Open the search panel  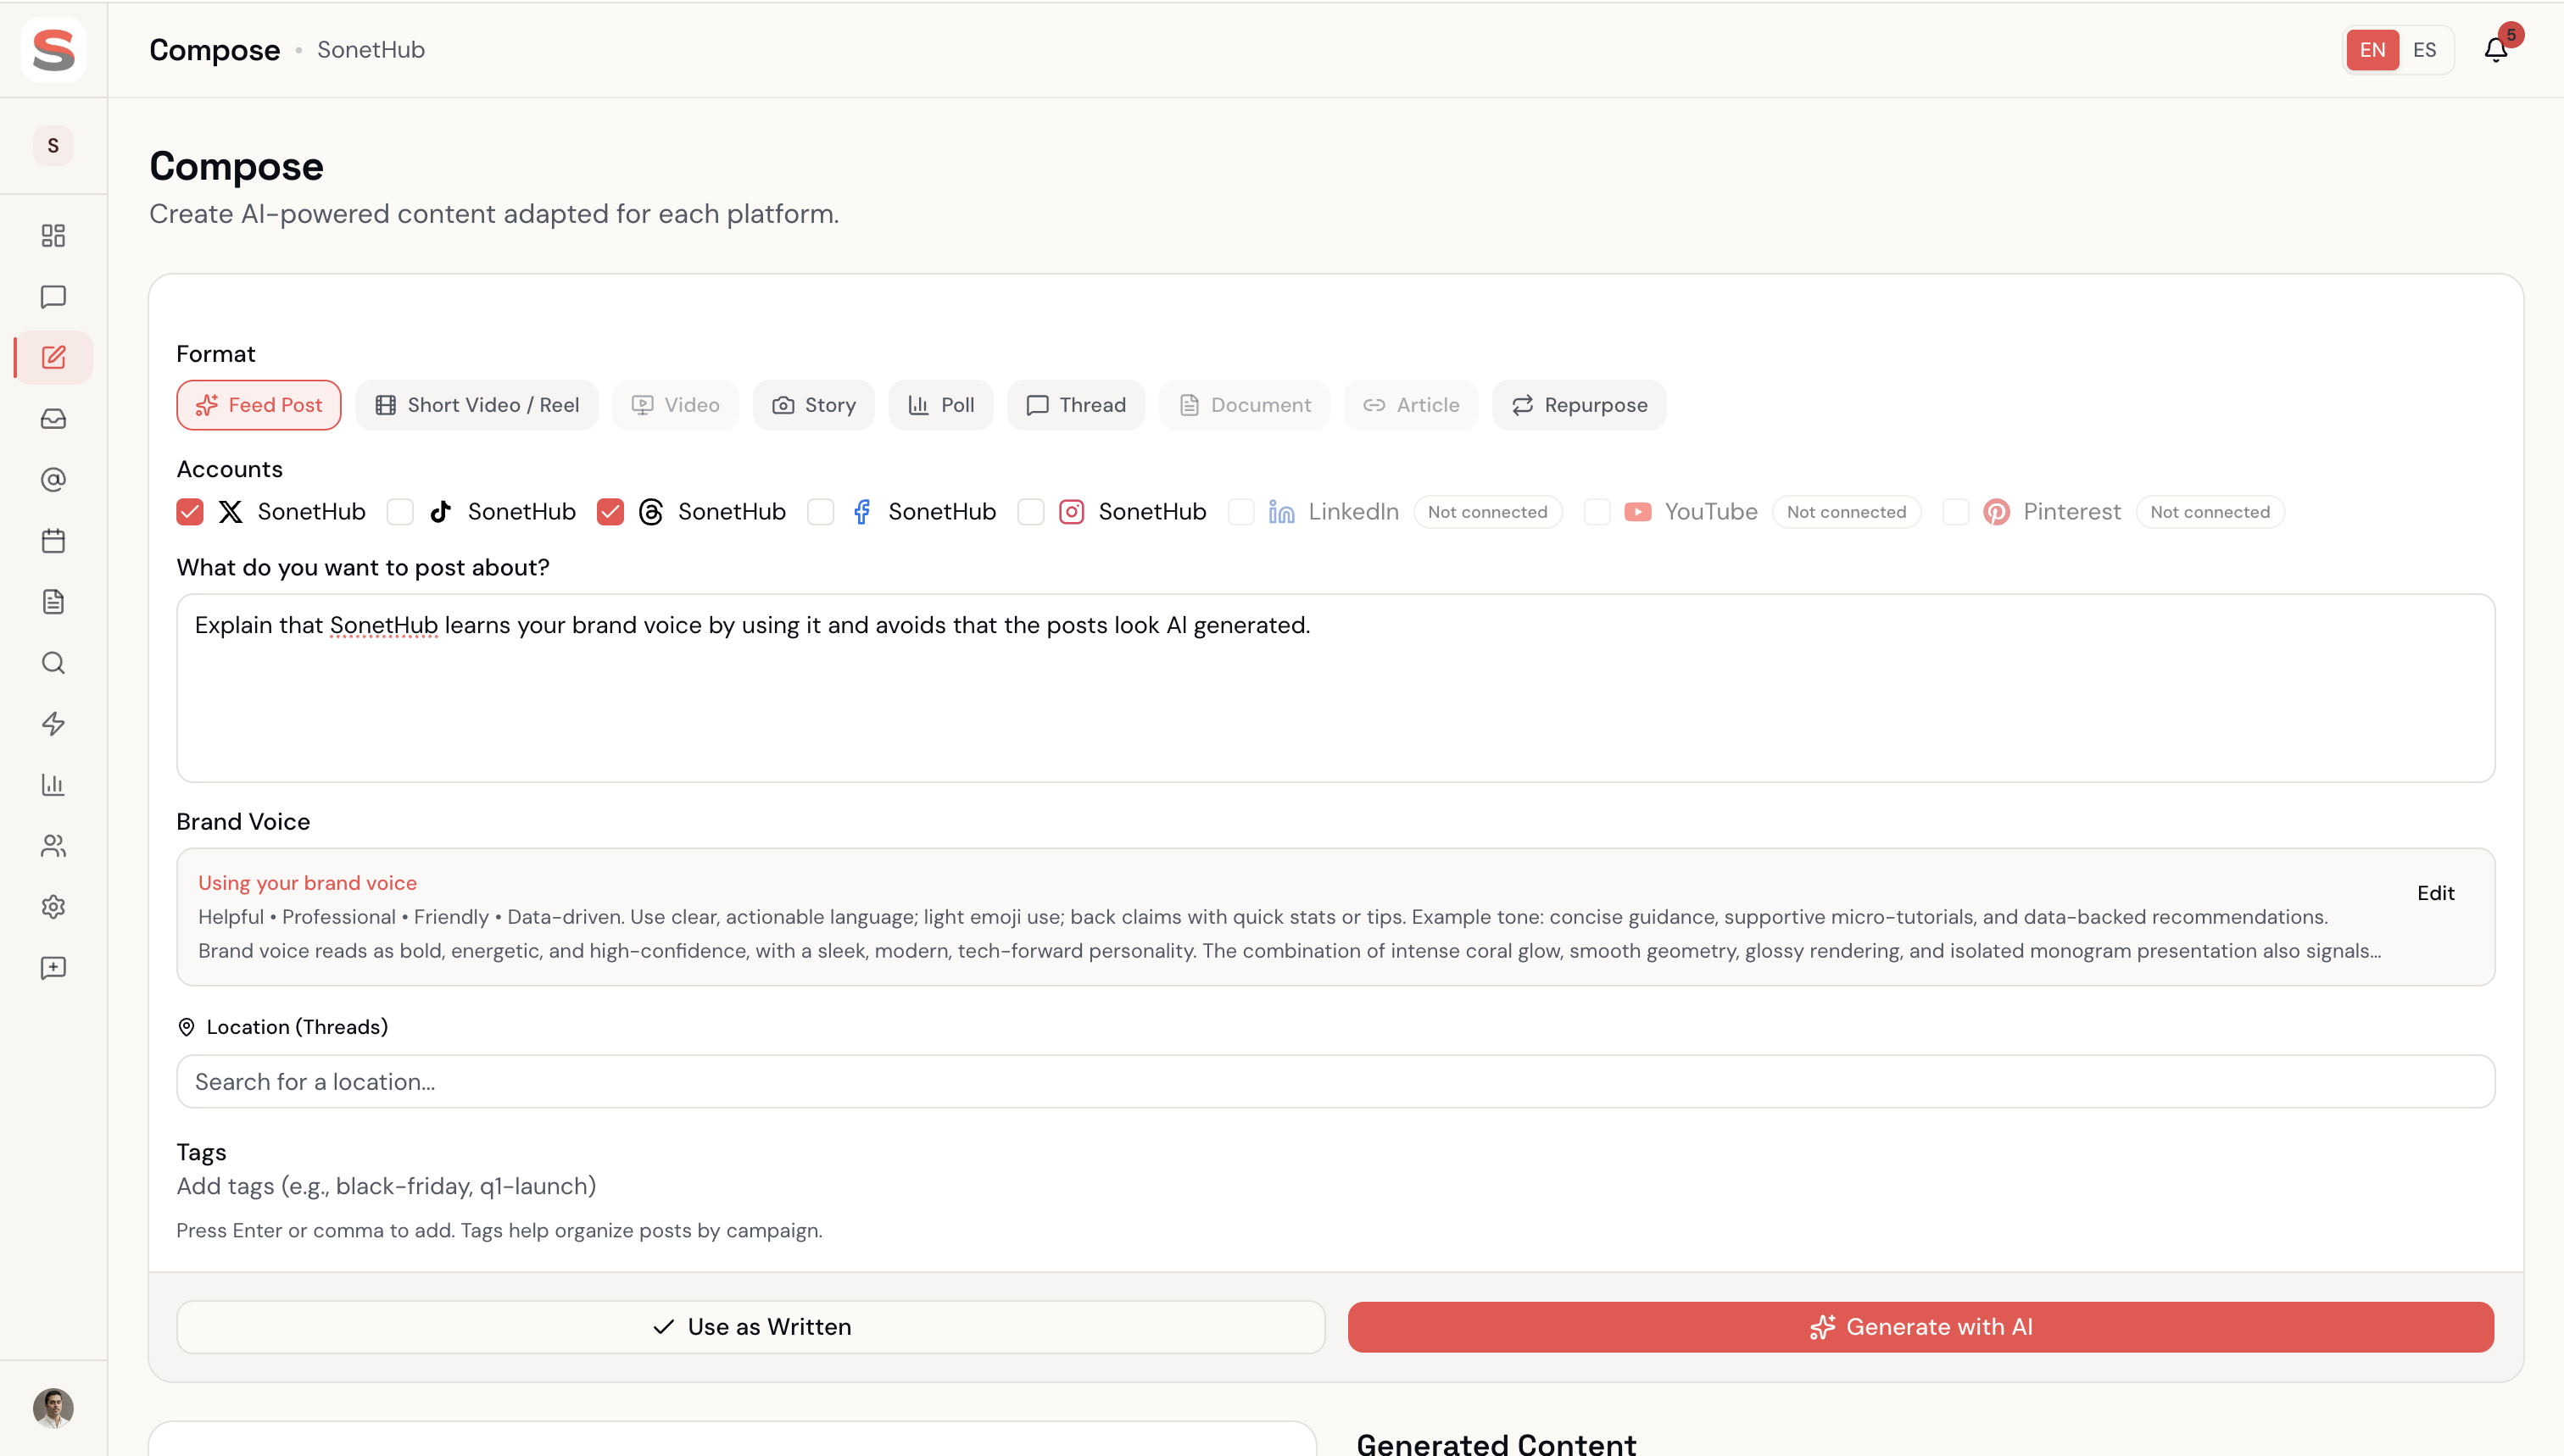(x=52, y=662)
